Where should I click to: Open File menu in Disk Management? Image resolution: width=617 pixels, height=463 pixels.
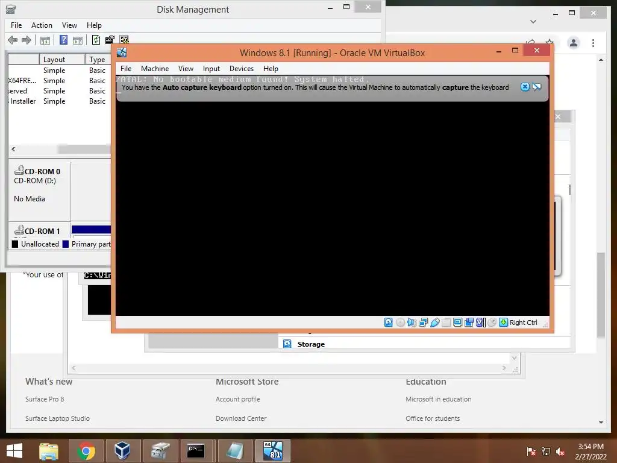(16, 25)
